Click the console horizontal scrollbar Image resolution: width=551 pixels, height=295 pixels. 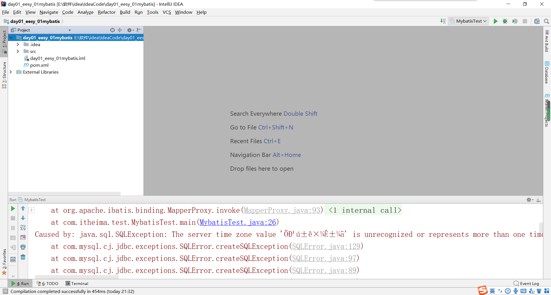(x=76, y=277)
